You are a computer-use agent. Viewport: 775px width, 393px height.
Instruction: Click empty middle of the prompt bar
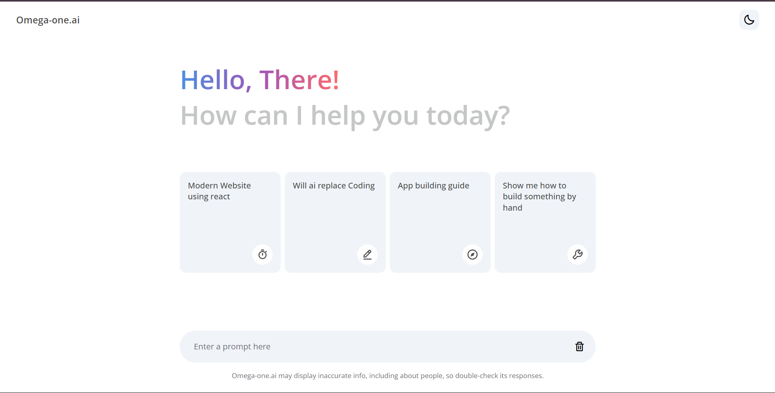pyautogui.click(x=404, y=347)
